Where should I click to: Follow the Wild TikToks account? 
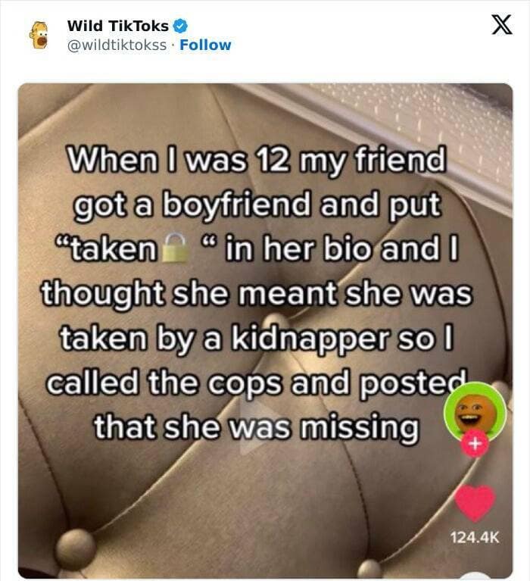205,45
